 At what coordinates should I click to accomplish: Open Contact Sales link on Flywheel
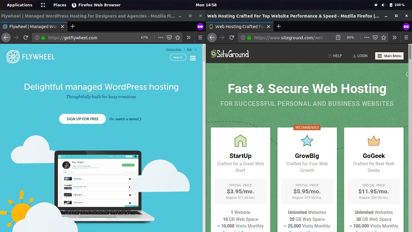[173, 49]
